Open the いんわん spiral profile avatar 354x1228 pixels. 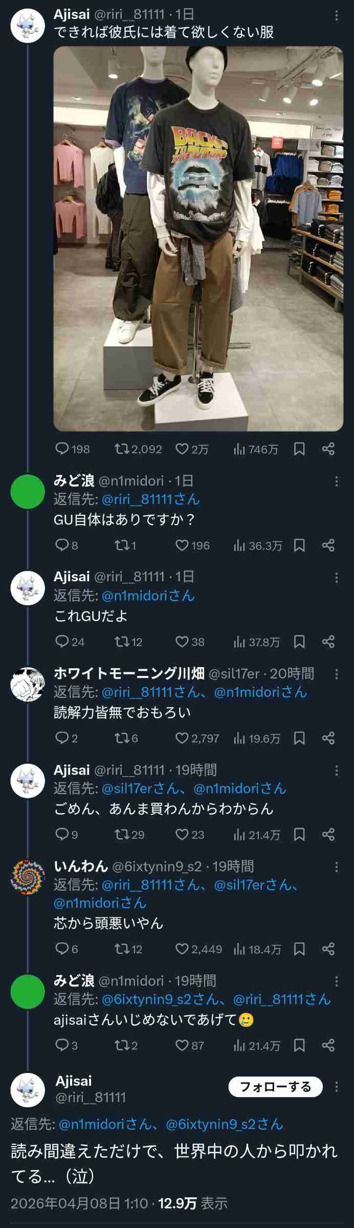coord(28,877)
